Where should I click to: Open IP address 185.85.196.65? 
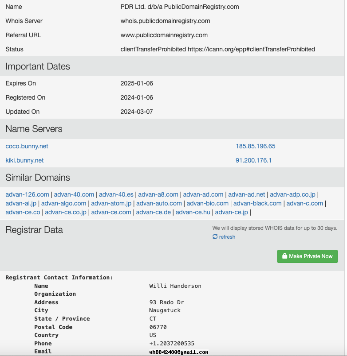click(256, 146)
